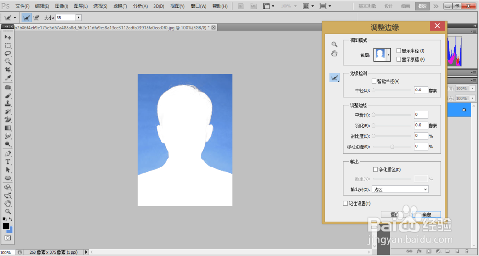
Task: Select the Lasso tool
Action: point(8,54)
